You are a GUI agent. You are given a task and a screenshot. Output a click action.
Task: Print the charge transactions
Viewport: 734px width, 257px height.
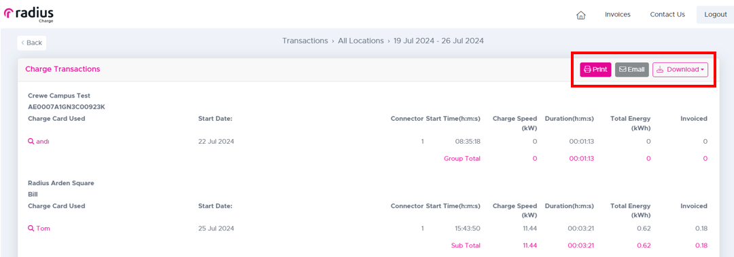[595, 70]
